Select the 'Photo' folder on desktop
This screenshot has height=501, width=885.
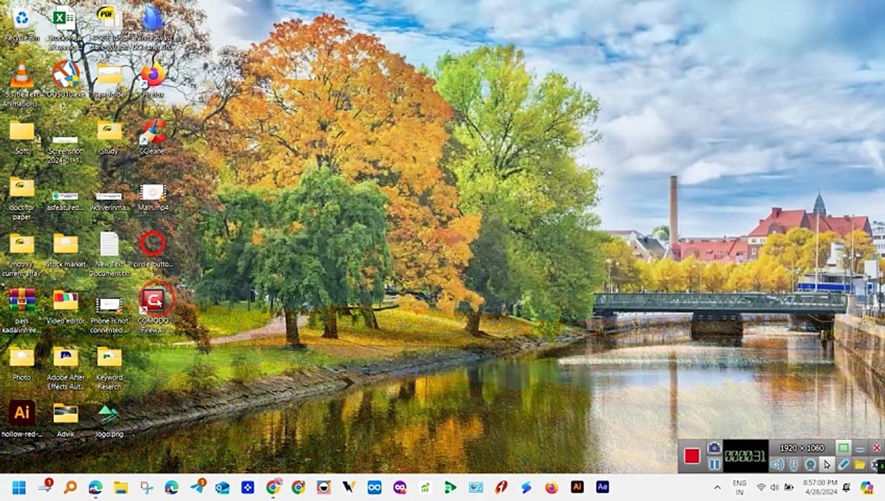pyautogui.click(x=22, y=364)
